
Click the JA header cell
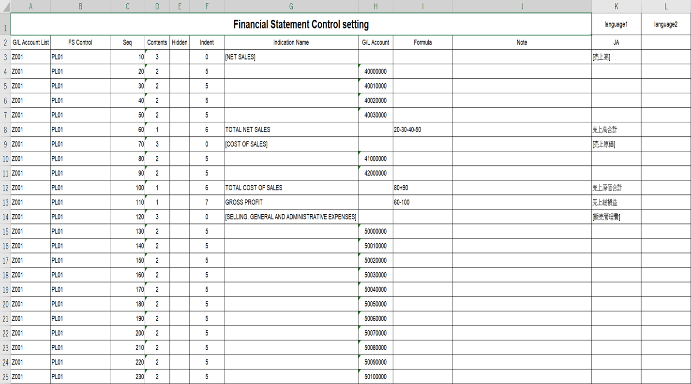click(616, 43)
